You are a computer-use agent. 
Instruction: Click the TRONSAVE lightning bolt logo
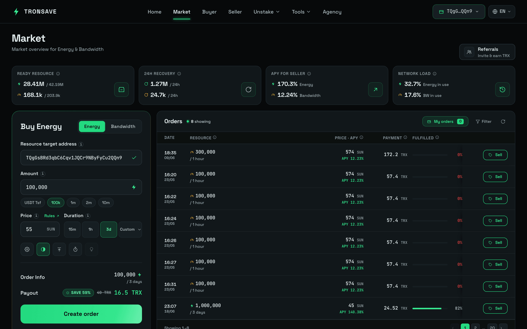(16, 12)
